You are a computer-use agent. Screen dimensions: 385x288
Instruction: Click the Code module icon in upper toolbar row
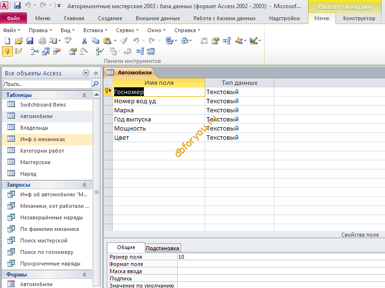[204, 41]
